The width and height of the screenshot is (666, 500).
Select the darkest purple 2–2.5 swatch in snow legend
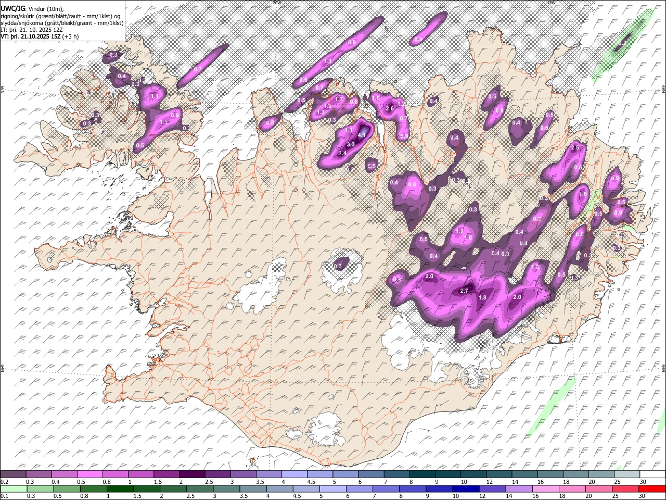(193, 474)
